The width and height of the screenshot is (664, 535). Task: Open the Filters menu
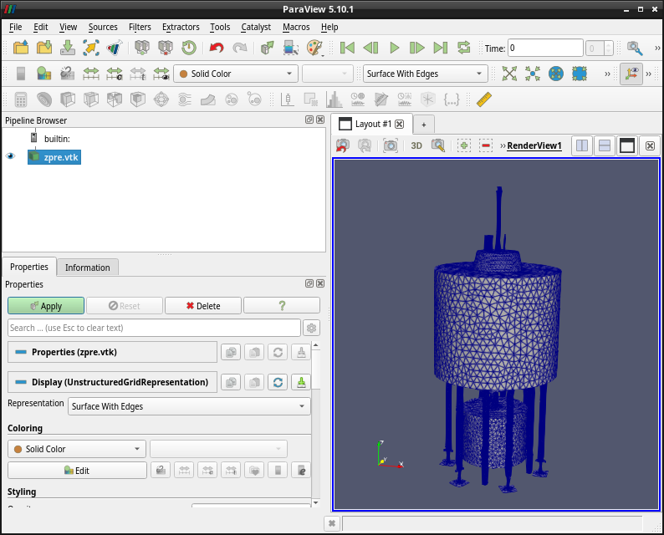coord(140,27)
